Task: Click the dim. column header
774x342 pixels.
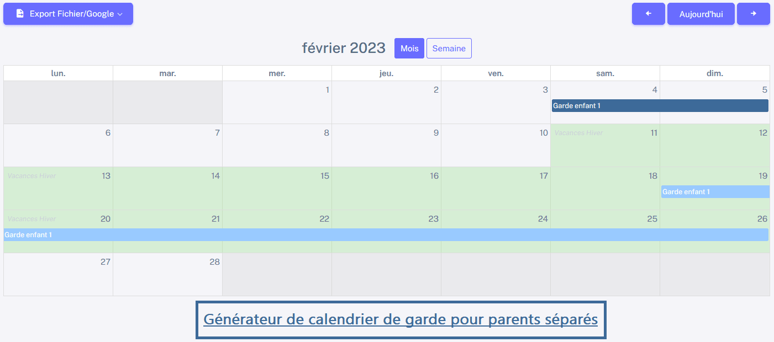Action: (x=714, y=73)
